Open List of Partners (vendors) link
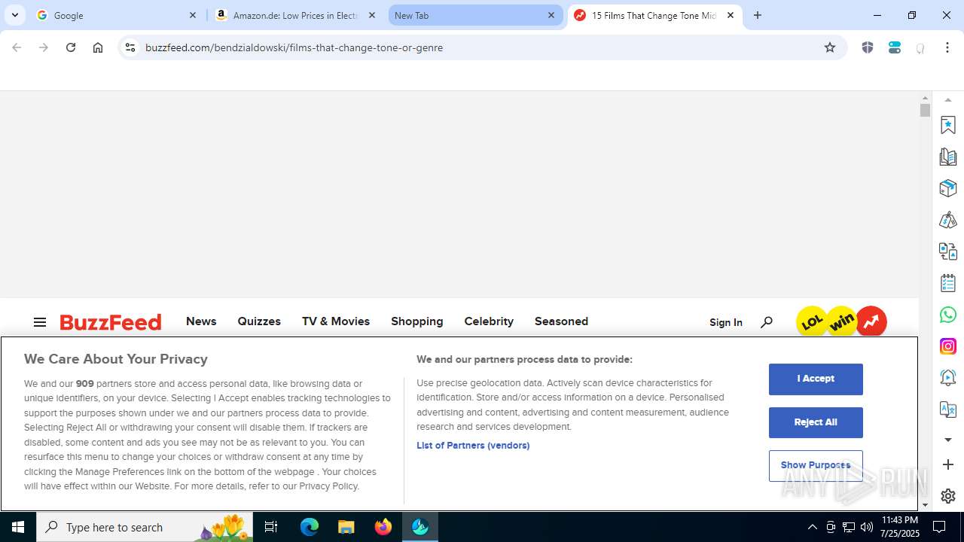The height and width of the screenshot is (542, 964). (x=473, y=446)
